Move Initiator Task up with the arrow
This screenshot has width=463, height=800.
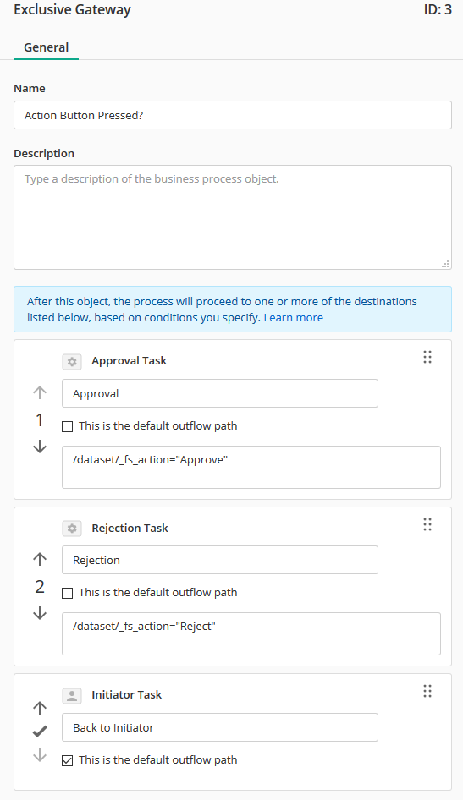point(40,708)
